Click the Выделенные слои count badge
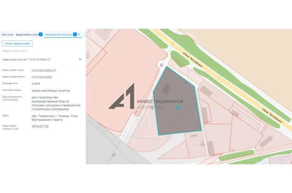292x193 pixels. point(41,34)
